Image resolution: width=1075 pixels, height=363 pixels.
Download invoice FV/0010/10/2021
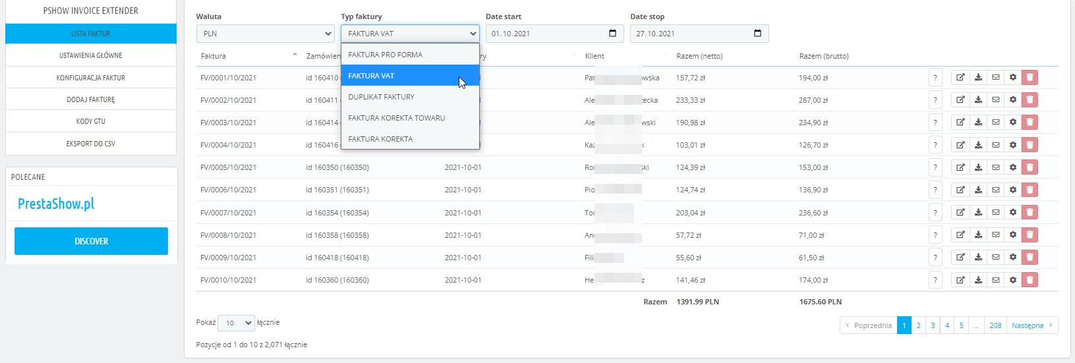coord(978,280)
